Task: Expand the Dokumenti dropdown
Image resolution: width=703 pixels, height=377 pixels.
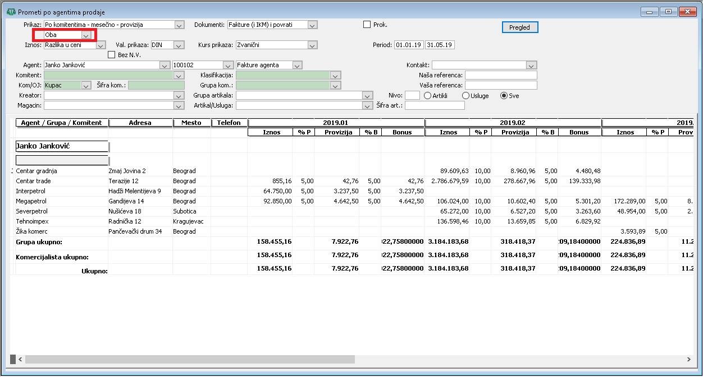Action: (x=313, y=25)
